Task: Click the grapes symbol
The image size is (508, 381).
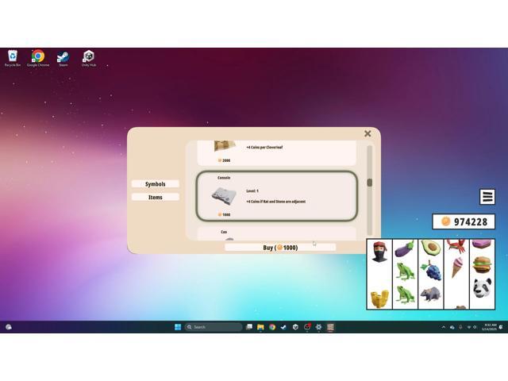Action: 431,271
